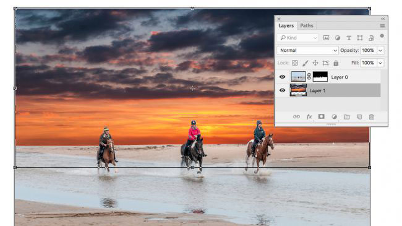Viewport: 402px width, 226px height.
Task: Select the Layer 0 name
Action: (340, 77)
